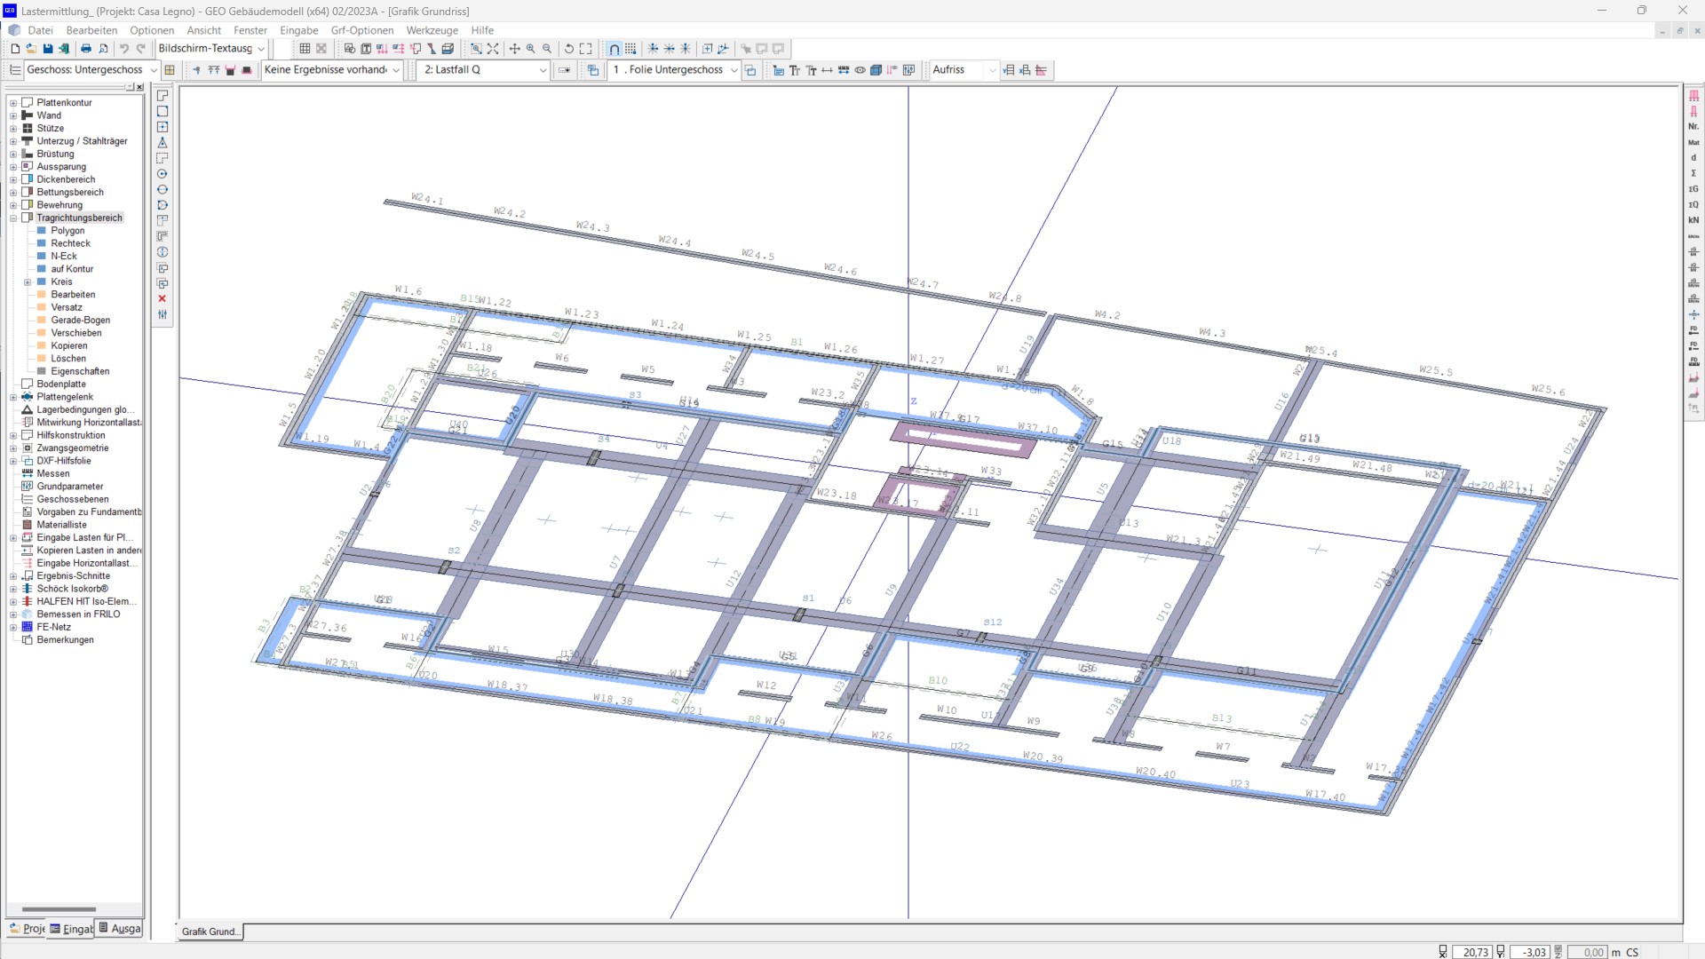Select Bodenplatte in the tree
This screenshot has width=1705, height=959.
[x=61, y=384]
